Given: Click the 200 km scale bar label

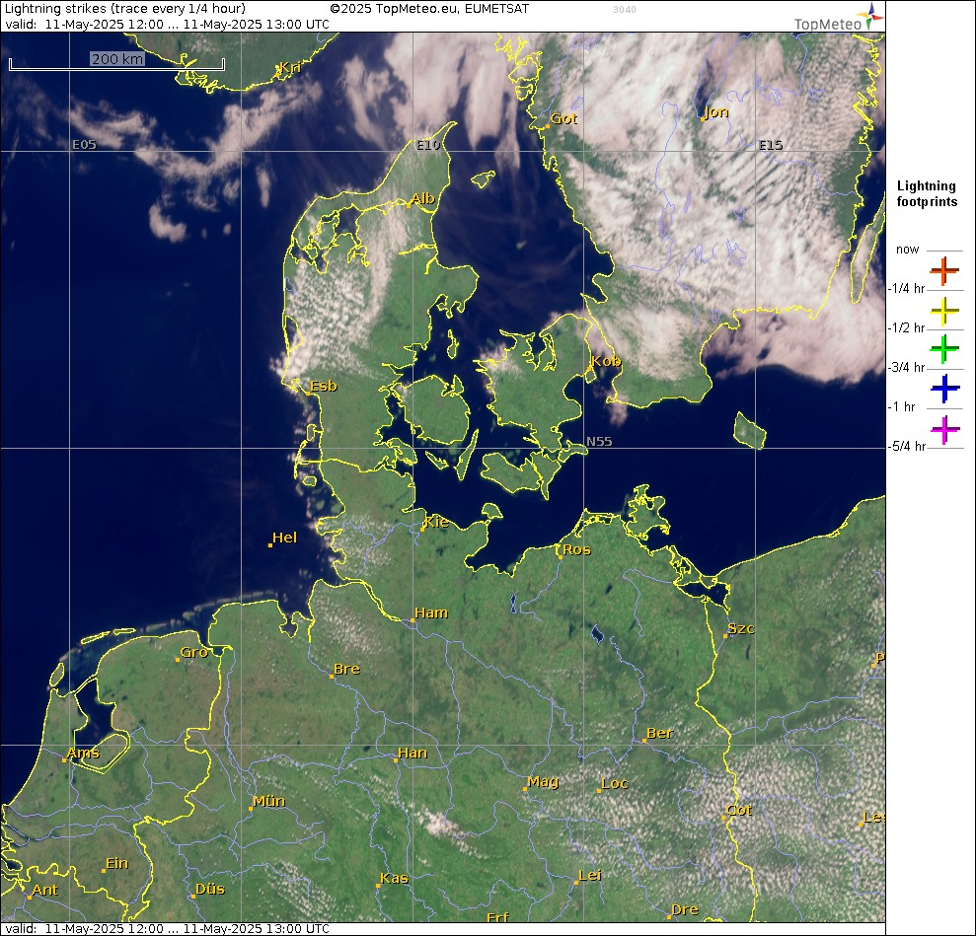Looking at the screenshot, I should tap(117, 59).
